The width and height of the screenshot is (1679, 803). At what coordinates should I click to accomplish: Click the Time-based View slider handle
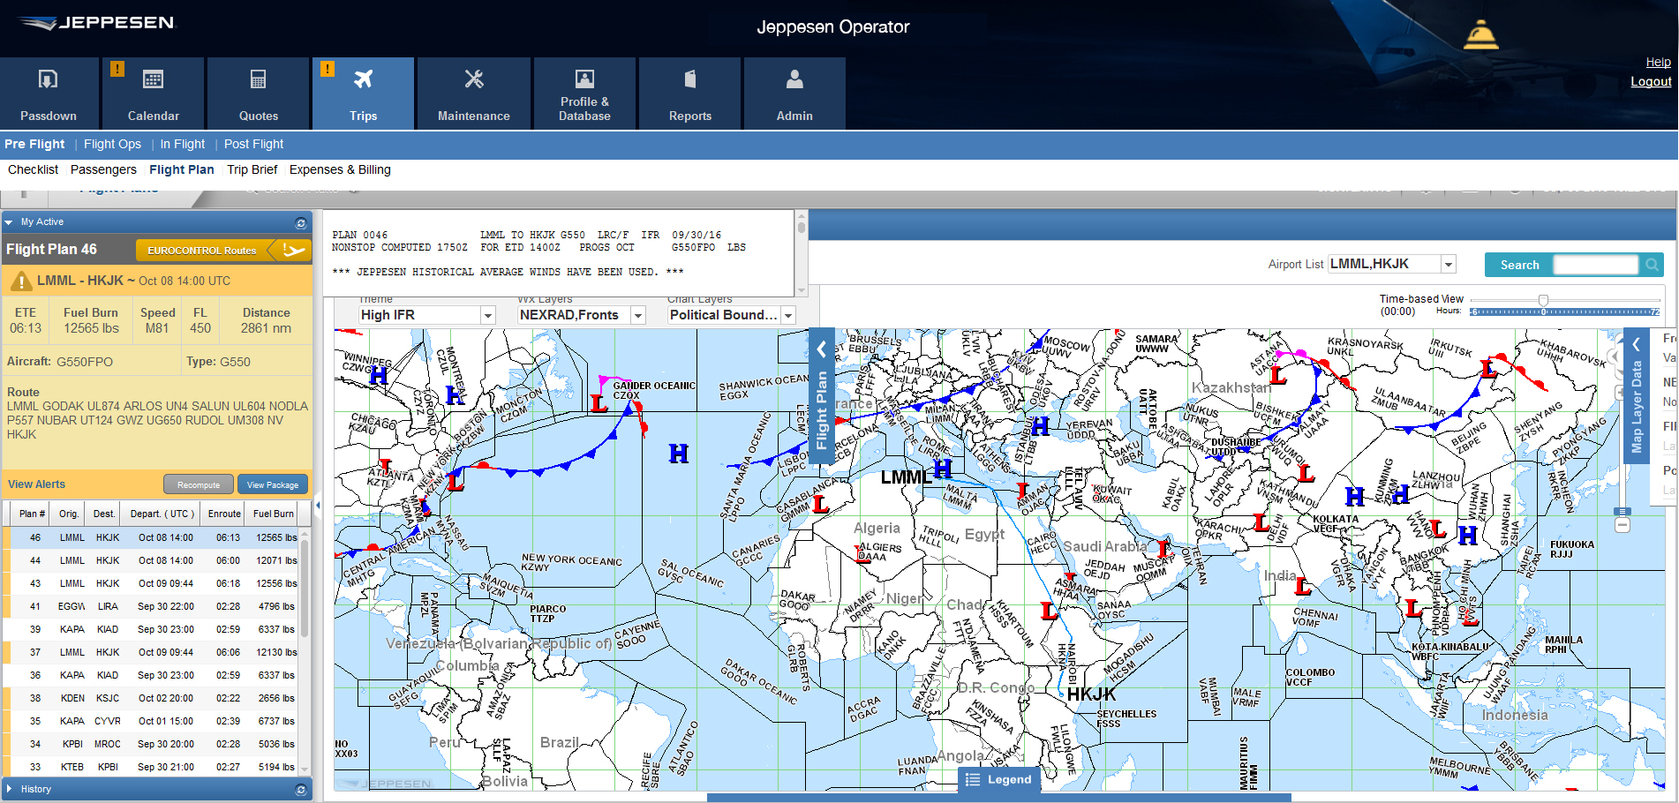pyautogui.click(x=1543, y=300)
